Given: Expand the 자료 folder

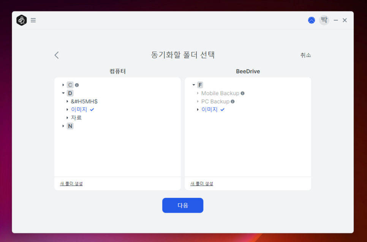Looking at the screenshot, I should coord(67,118).
